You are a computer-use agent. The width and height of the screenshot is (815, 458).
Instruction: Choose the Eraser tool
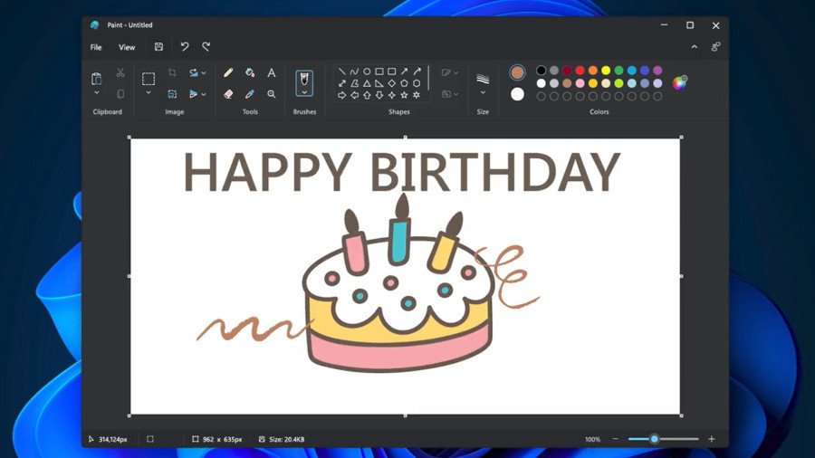(x=228, y=93)
